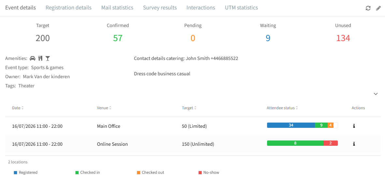The image size is (385, 179).
Task: Open the Interactions tab
Action: (201, 7)
